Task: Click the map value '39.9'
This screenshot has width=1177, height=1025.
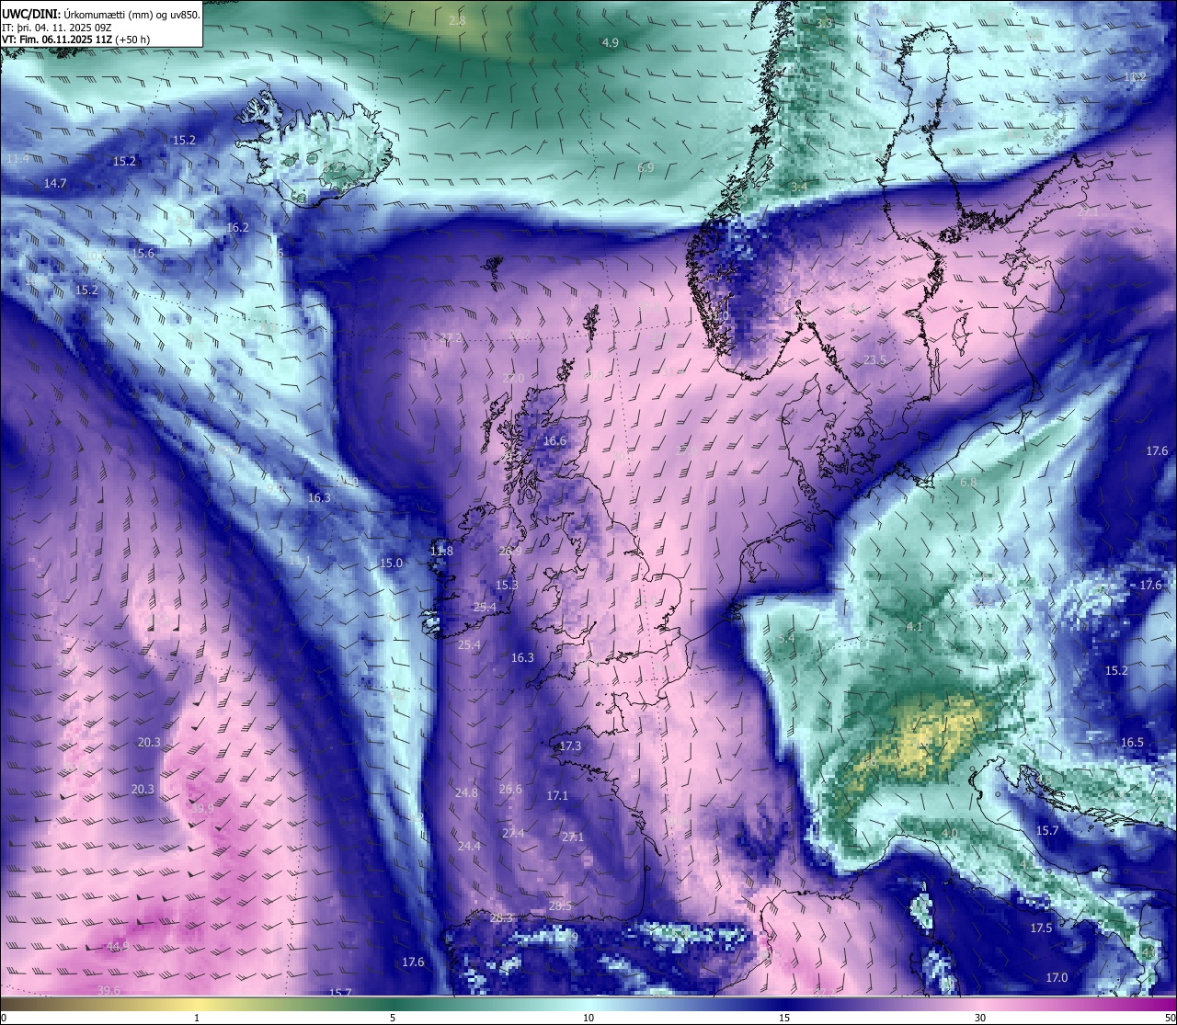Action: [x=202, y=809]
